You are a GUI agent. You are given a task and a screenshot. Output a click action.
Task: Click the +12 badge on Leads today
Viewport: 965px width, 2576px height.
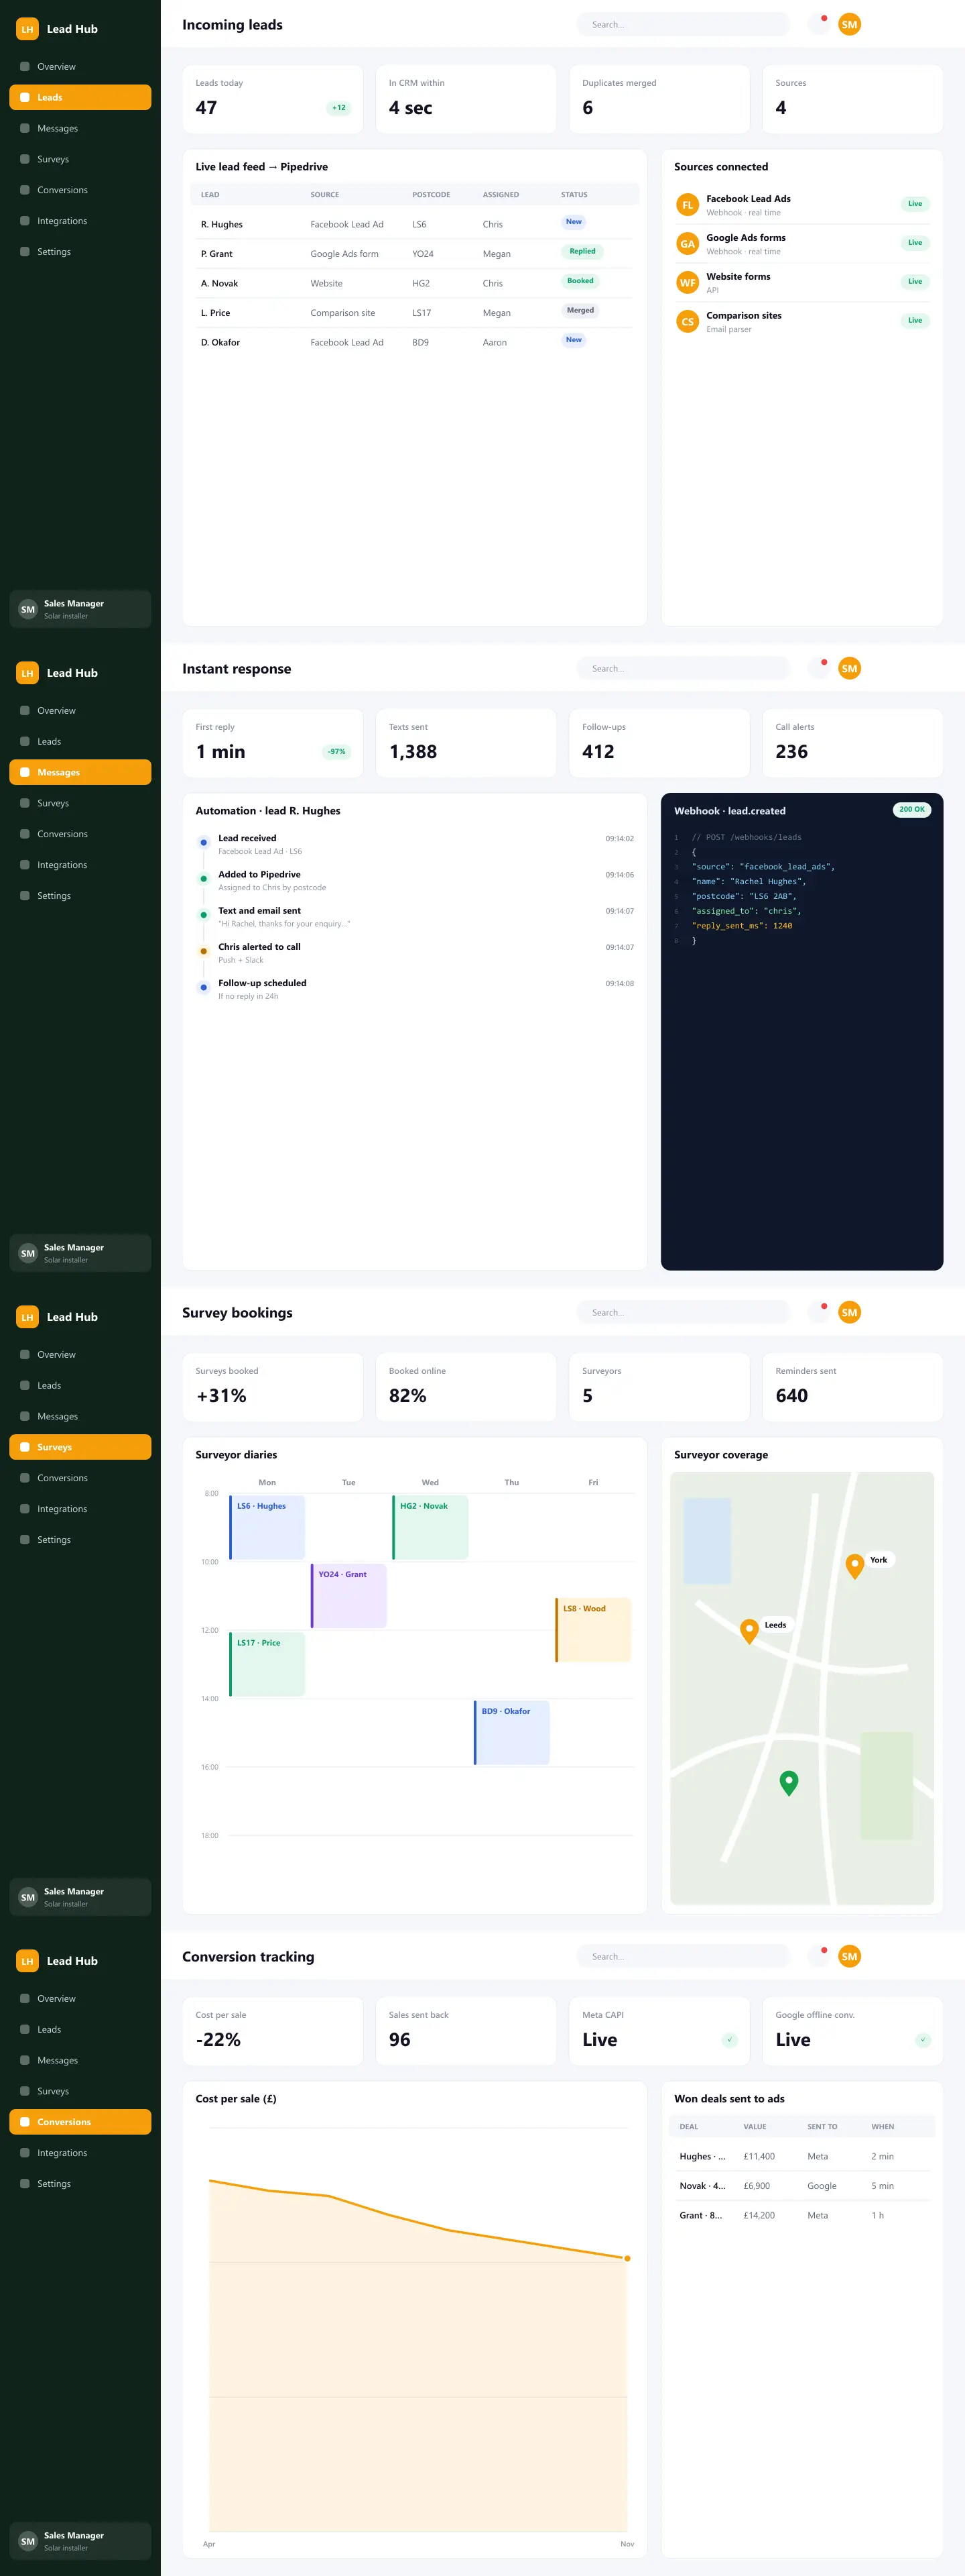[338, 108]
